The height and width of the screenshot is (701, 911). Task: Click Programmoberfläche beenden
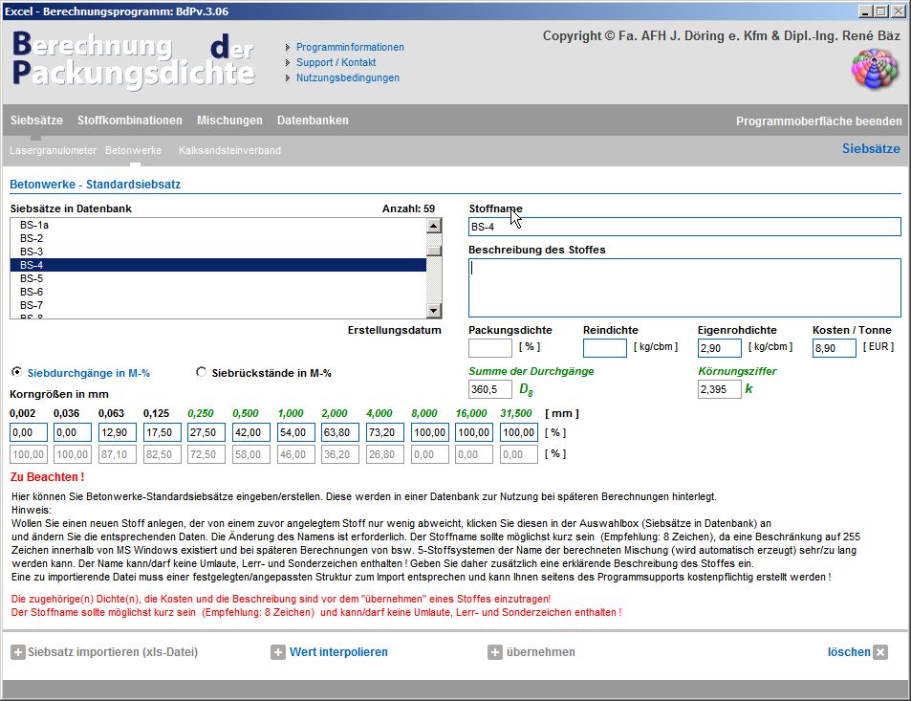point(818,121)
